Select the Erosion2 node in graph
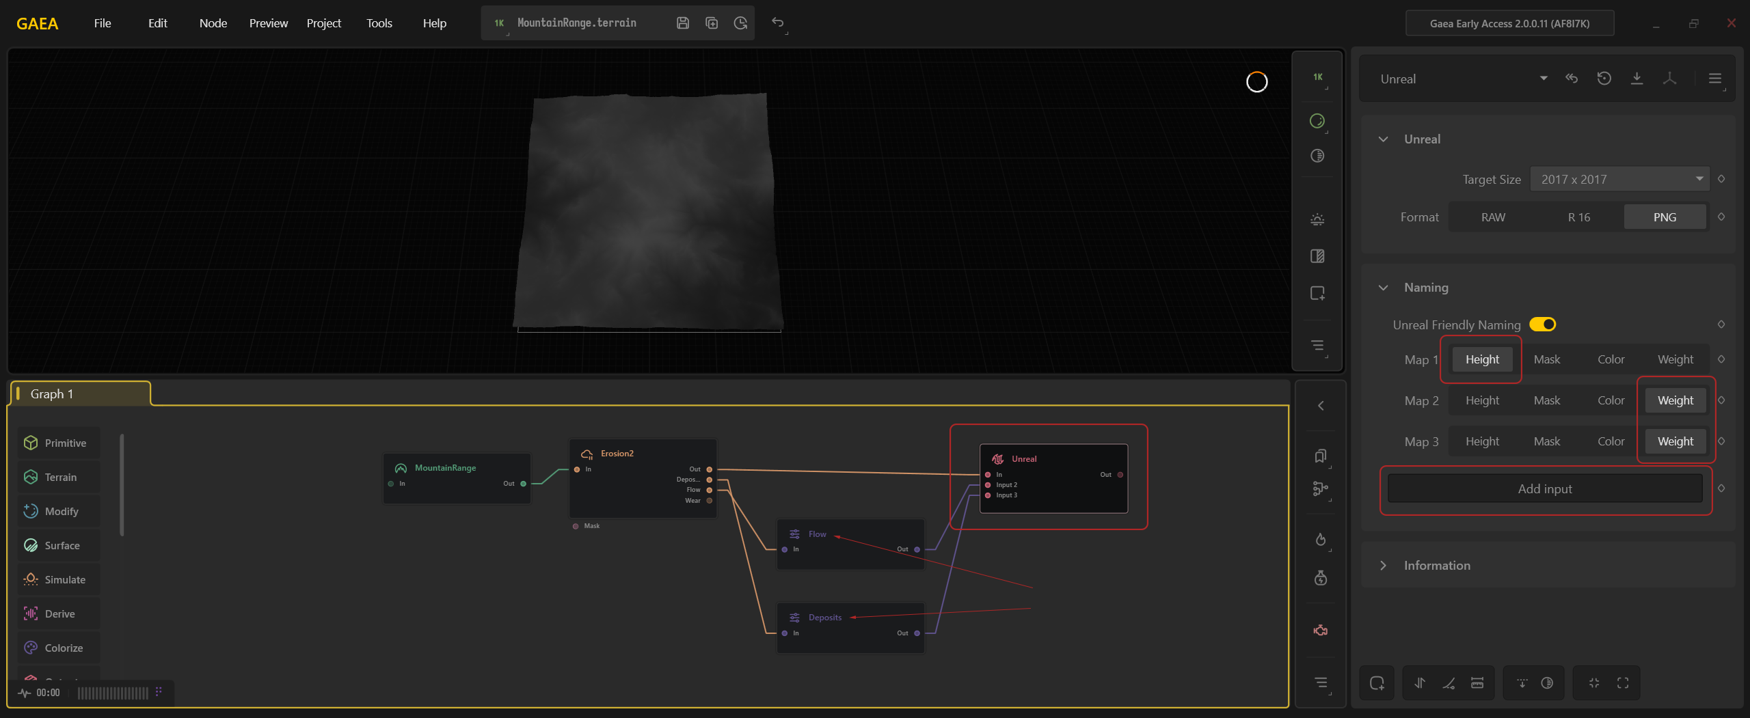Image resolution: width=1750 pixels, height=718 pixels. click(x=616, y=454)
